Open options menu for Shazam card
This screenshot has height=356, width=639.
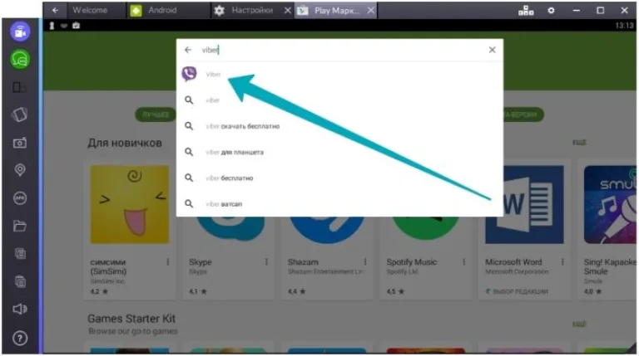365,262
